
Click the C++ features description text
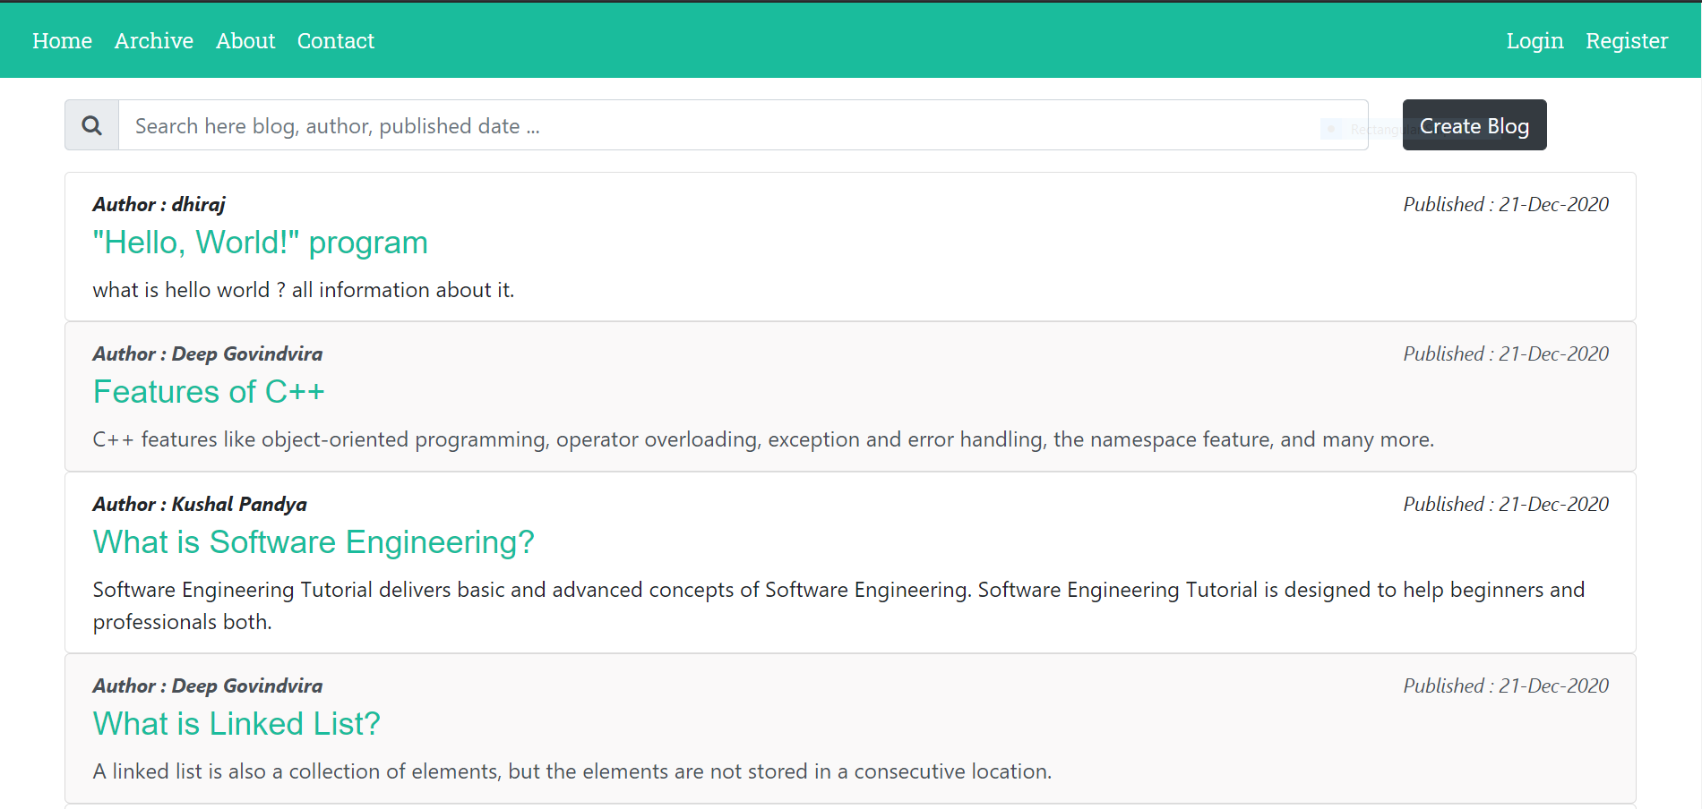pyautogui.click(x=763, y=440)
